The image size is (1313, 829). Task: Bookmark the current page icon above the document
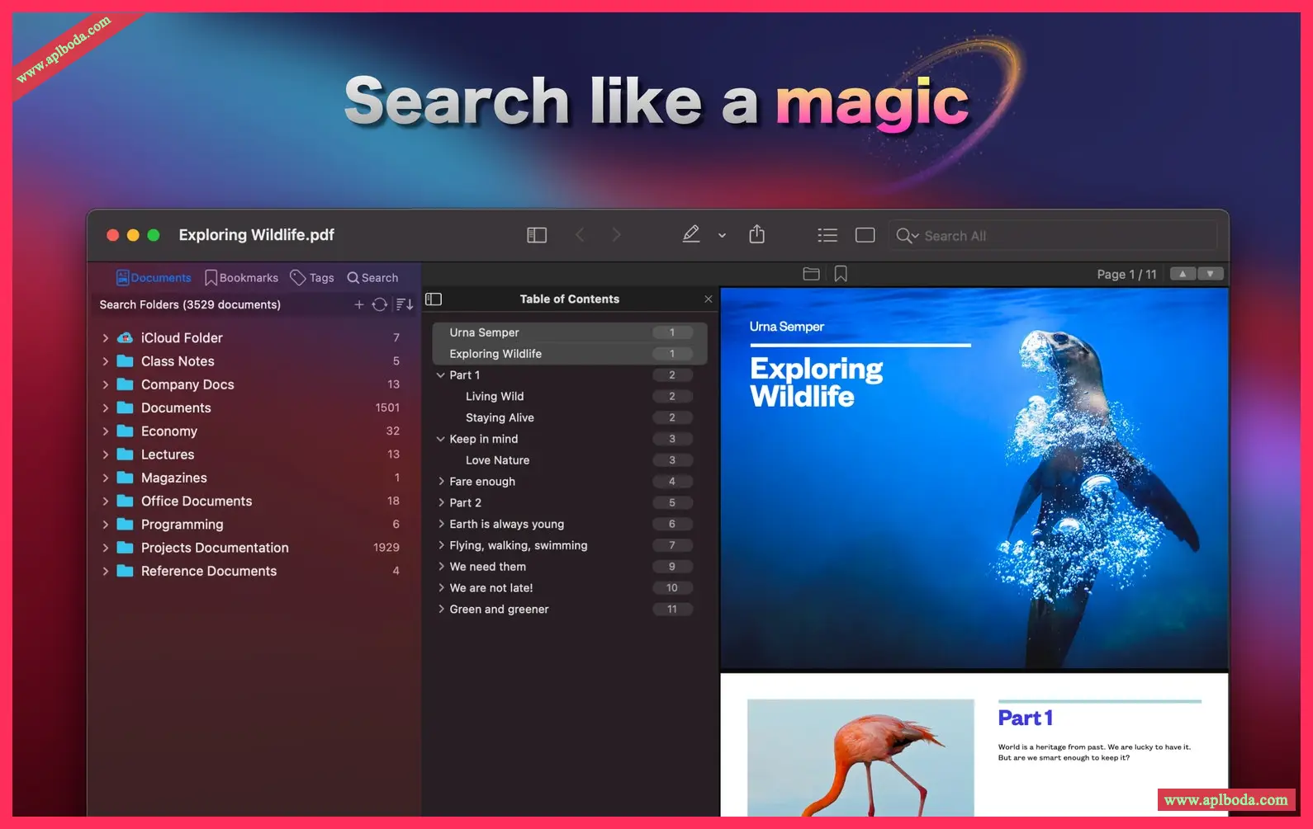841,274
